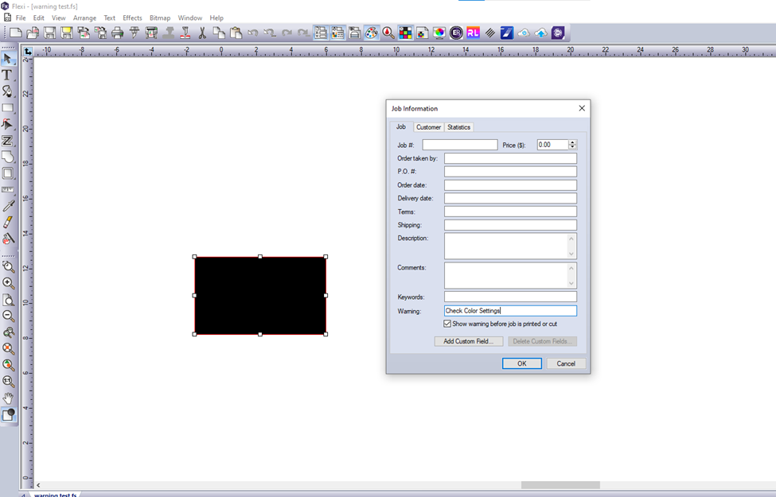The image size is (776, 497).
Task: Open the Window menu
Action: (190, 17)
